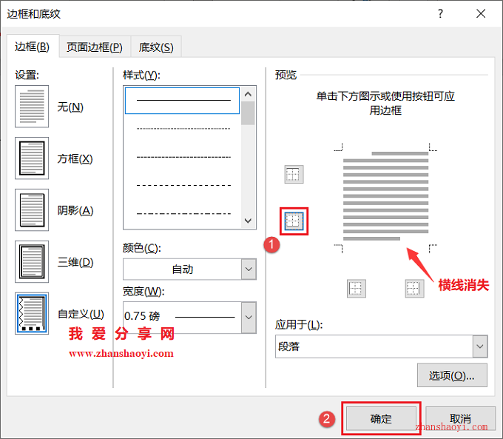This screenshot has width=503, height=439.
Task: Switch to the 底纹(S) tab
Action: pos(156,47)
